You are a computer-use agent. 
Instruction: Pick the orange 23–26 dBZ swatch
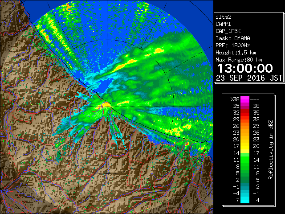(245, 133)
